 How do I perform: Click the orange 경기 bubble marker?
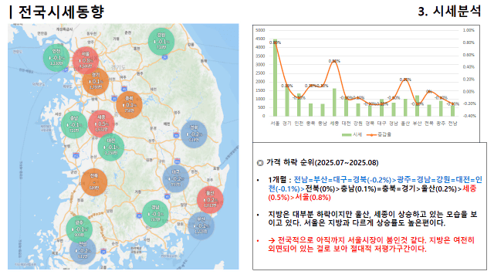(x=96, y=81)
